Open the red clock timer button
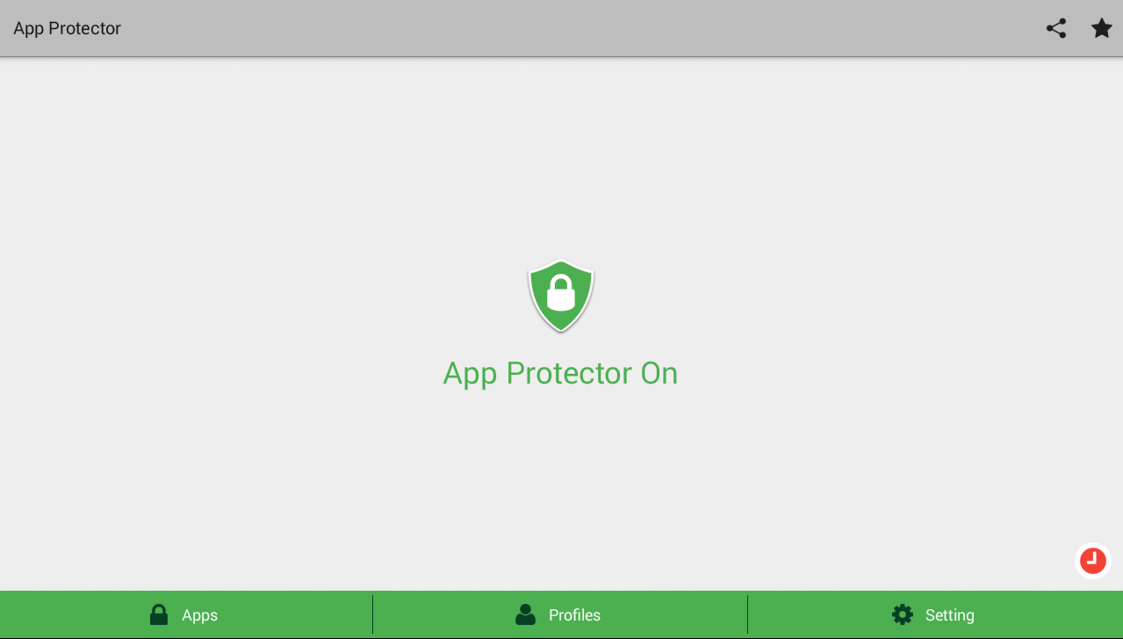The image size is (1123, 639). click(1093, 561)
